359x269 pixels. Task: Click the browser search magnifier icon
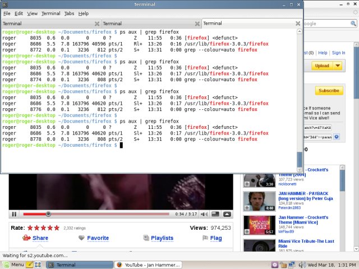tap(353, 24)
